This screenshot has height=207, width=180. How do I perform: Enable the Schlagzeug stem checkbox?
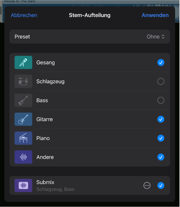click(161, 81)
